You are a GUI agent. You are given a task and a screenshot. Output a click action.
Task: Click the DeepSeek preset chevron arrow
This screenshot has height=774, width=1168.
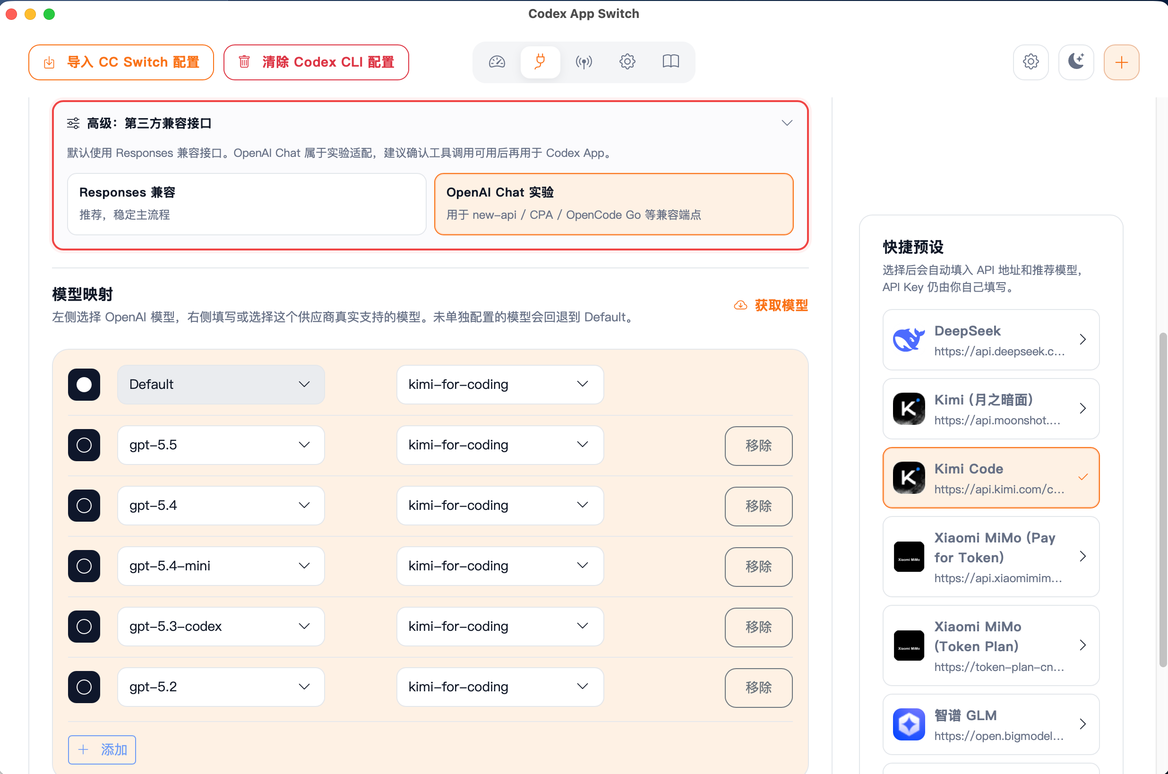pyautogui.click(x=1082, y=339)
